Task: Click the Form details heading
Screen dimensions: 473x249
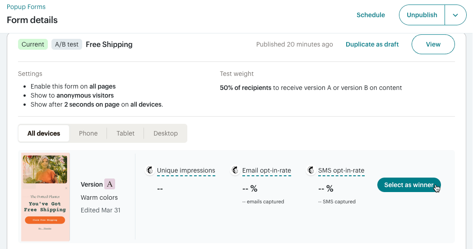Action: click(32, 20)
